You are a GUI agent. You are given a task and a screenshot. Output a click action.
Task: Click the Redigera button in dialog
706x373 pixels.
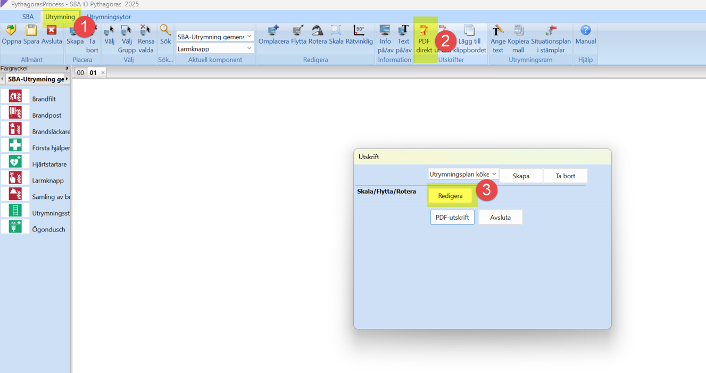pos(450,196)
